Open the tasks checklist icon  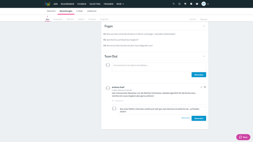(x=191, y=4)
